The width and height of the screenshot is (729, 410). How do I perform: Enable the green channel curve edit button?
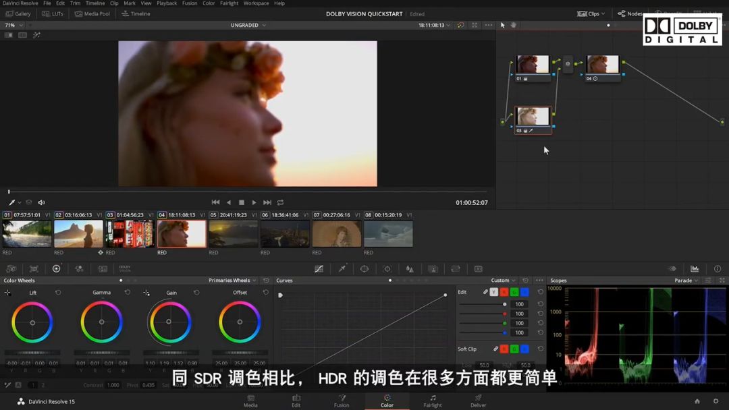514,292
